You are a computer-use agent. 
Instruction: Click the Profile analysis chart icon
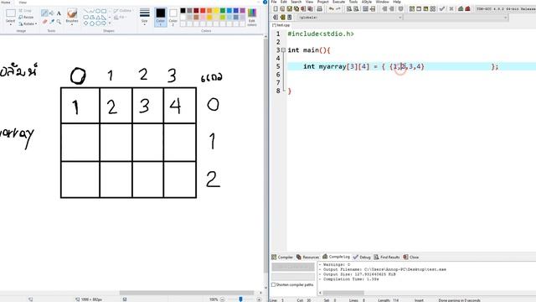461,8
